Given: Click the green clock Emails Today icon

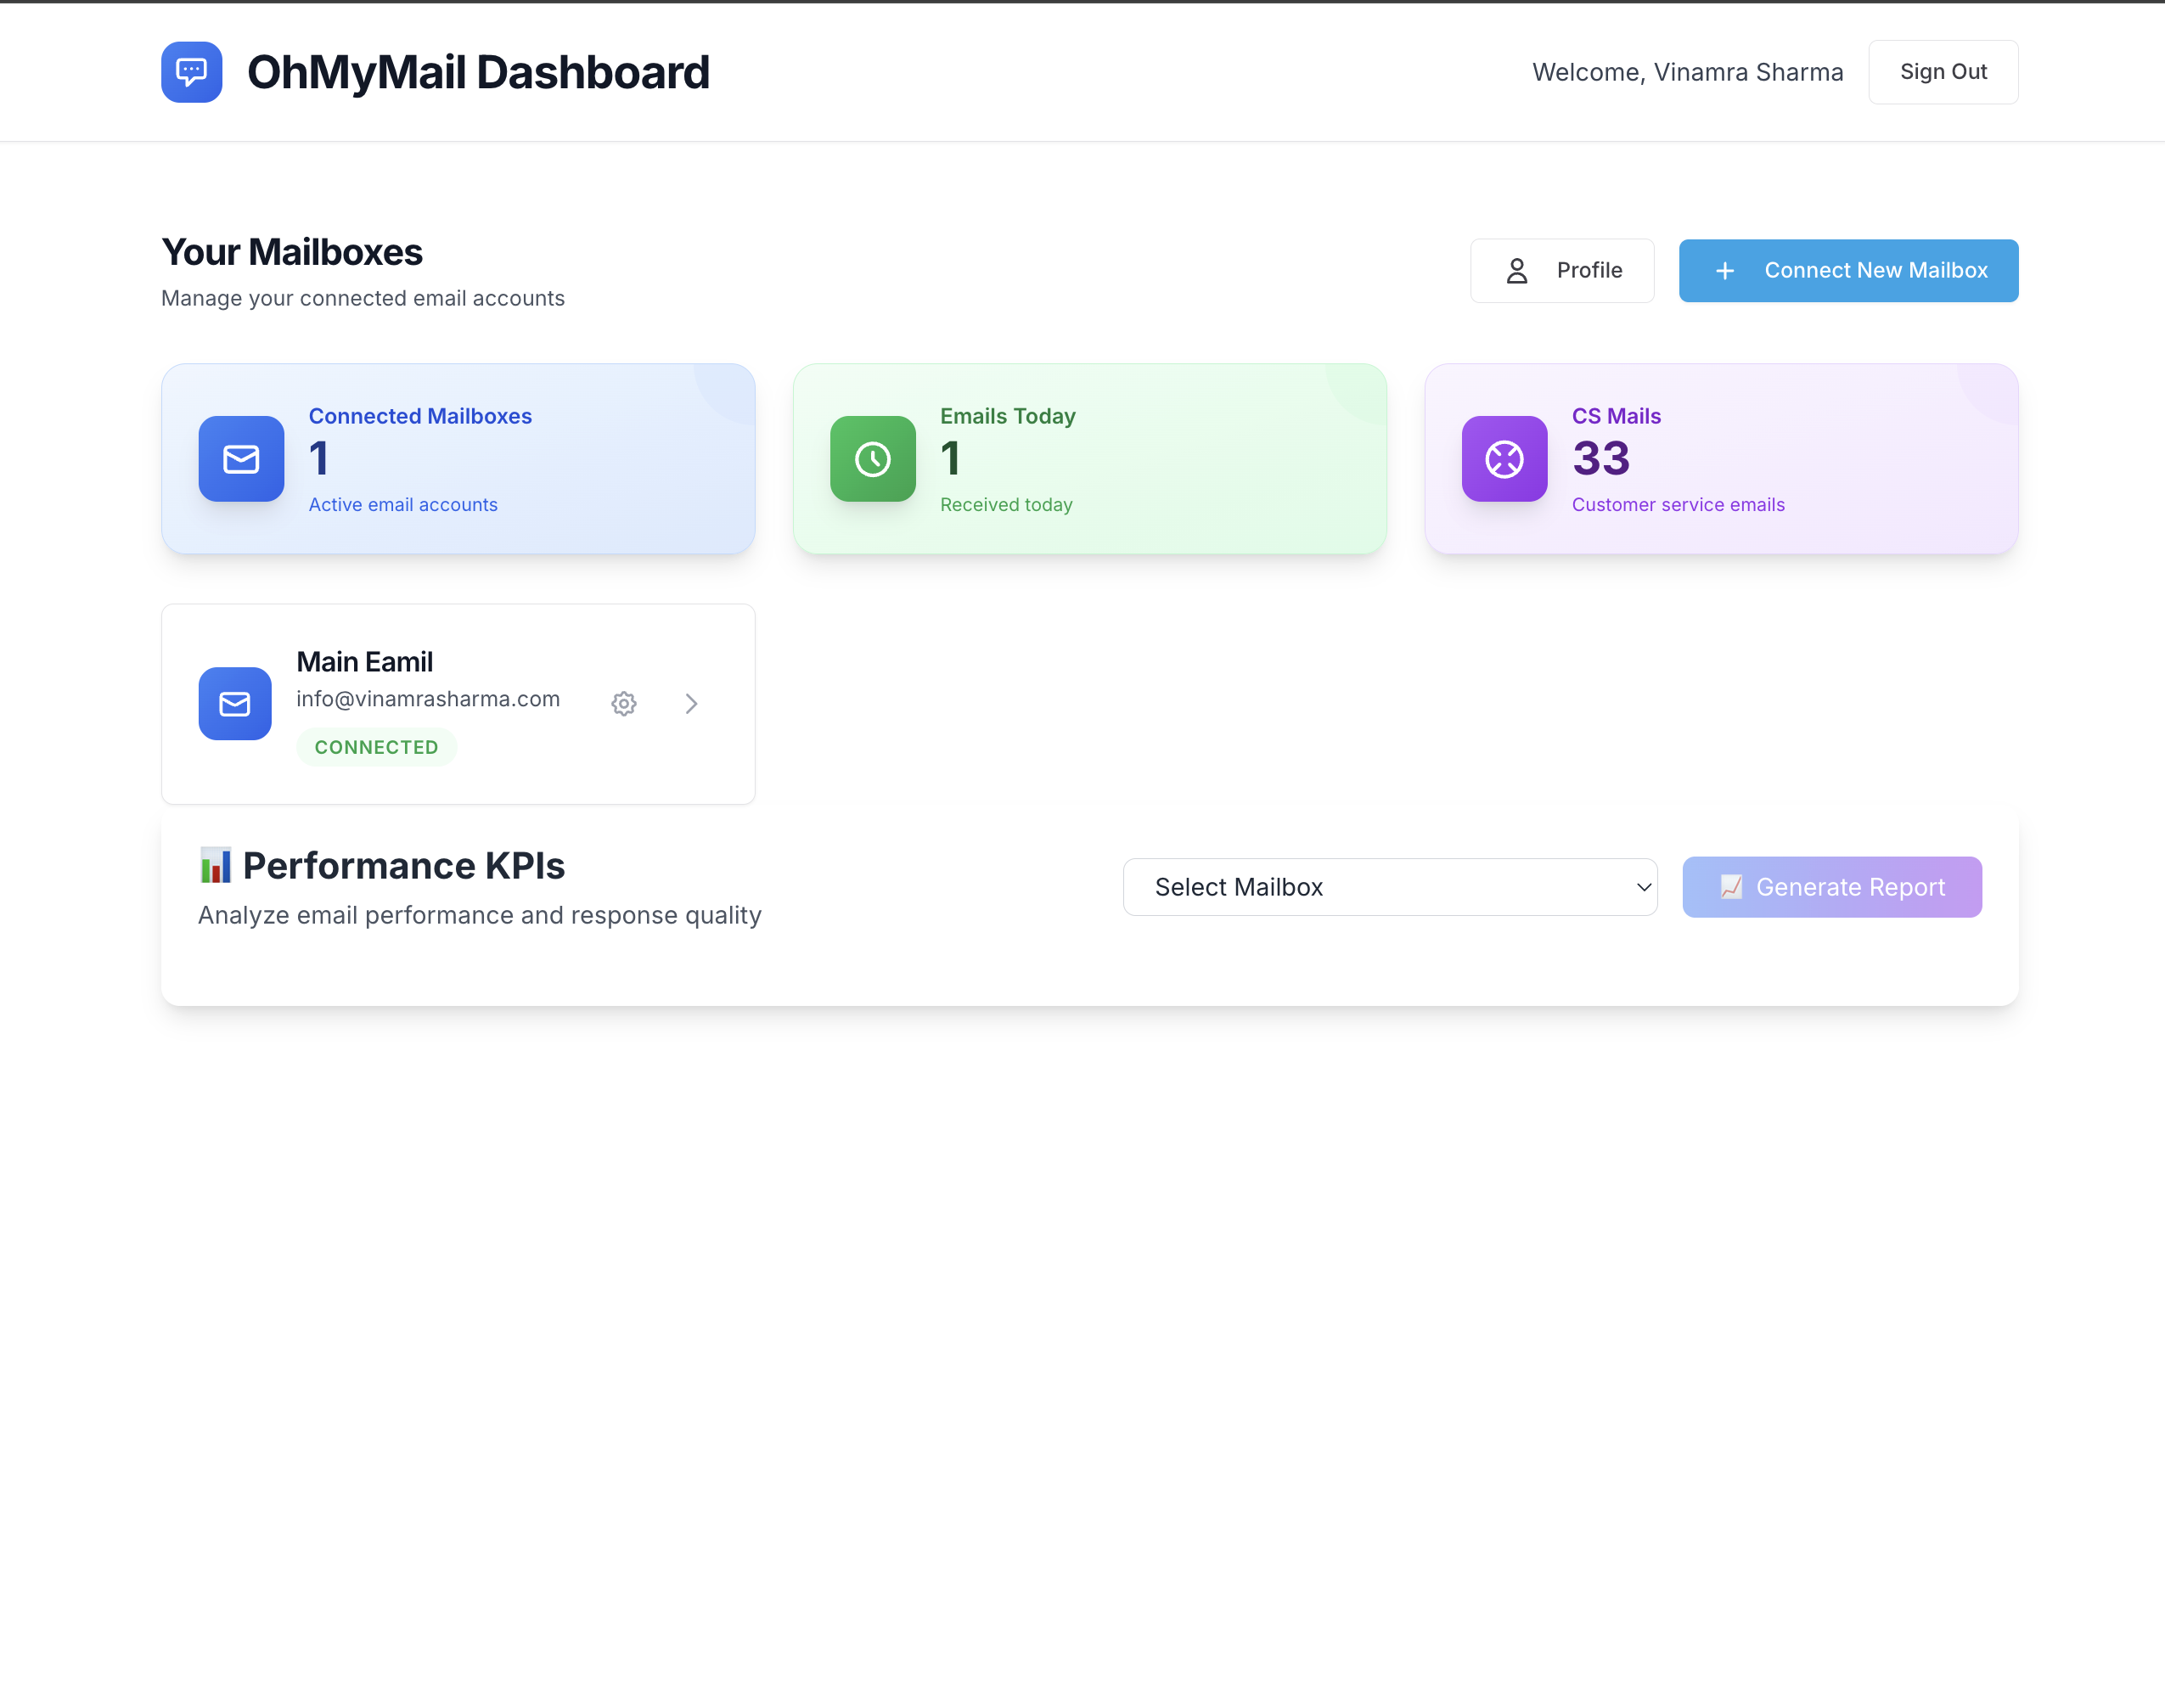Looking at the screenshot, I should point(872,459).
